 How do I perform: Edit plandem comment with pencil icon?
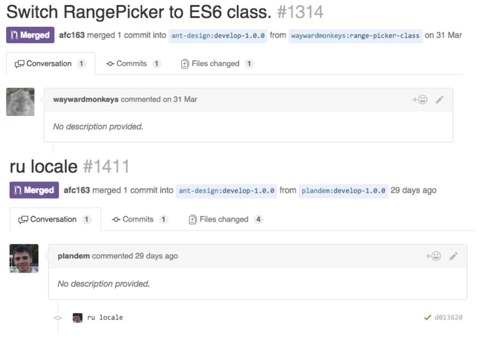point(453,256)
